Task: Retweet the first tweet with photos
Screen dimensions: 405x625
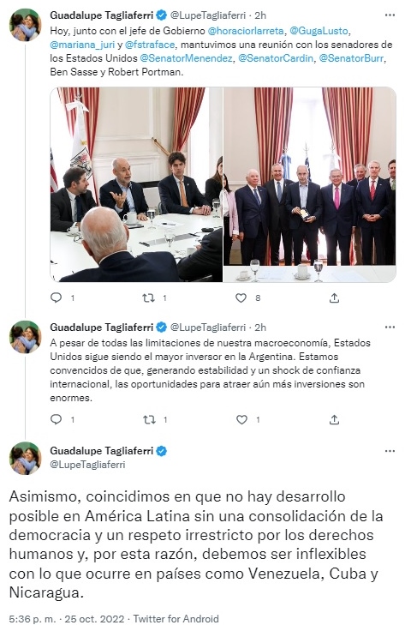Action: [x=148, y=297]
